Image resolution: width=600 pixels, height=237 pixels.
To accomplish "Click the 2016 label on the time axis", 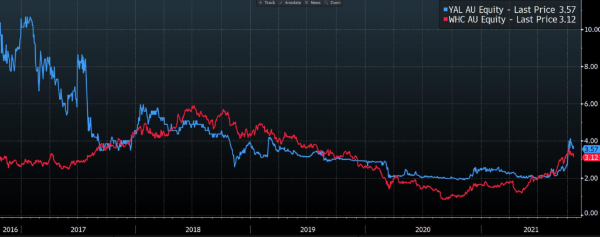I will pyautogui.click(x=11, y=230).
